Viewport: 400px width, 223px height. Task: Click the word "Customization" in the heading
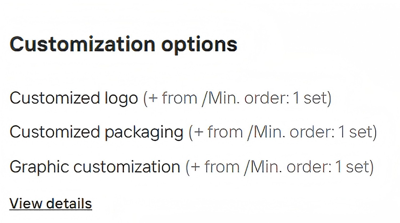(x=82, y=44)
